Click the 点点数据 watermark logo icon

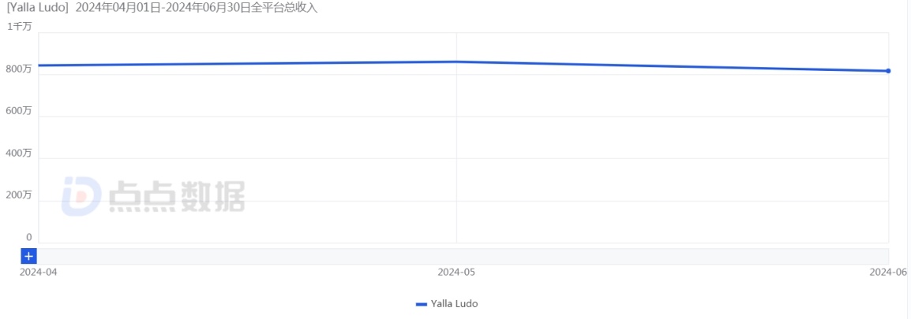[81, 196]
